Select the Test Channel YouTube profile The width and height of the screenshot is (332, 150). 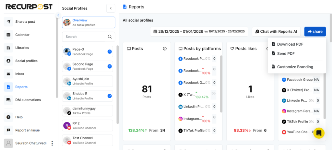pyautogui.click(x=88, y=140)
